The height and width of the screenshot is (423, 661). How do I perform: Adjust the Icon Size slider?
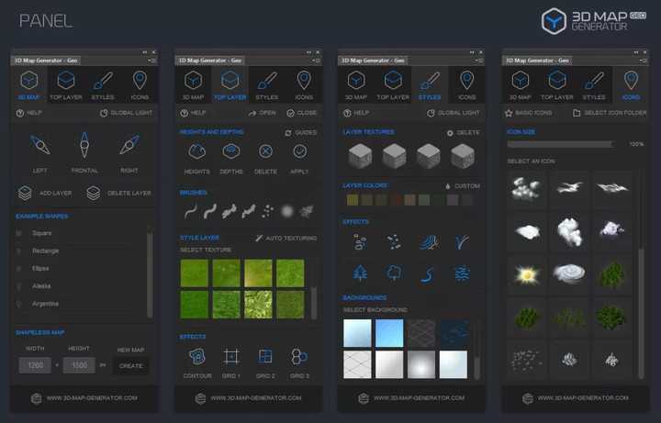[560, 144]
